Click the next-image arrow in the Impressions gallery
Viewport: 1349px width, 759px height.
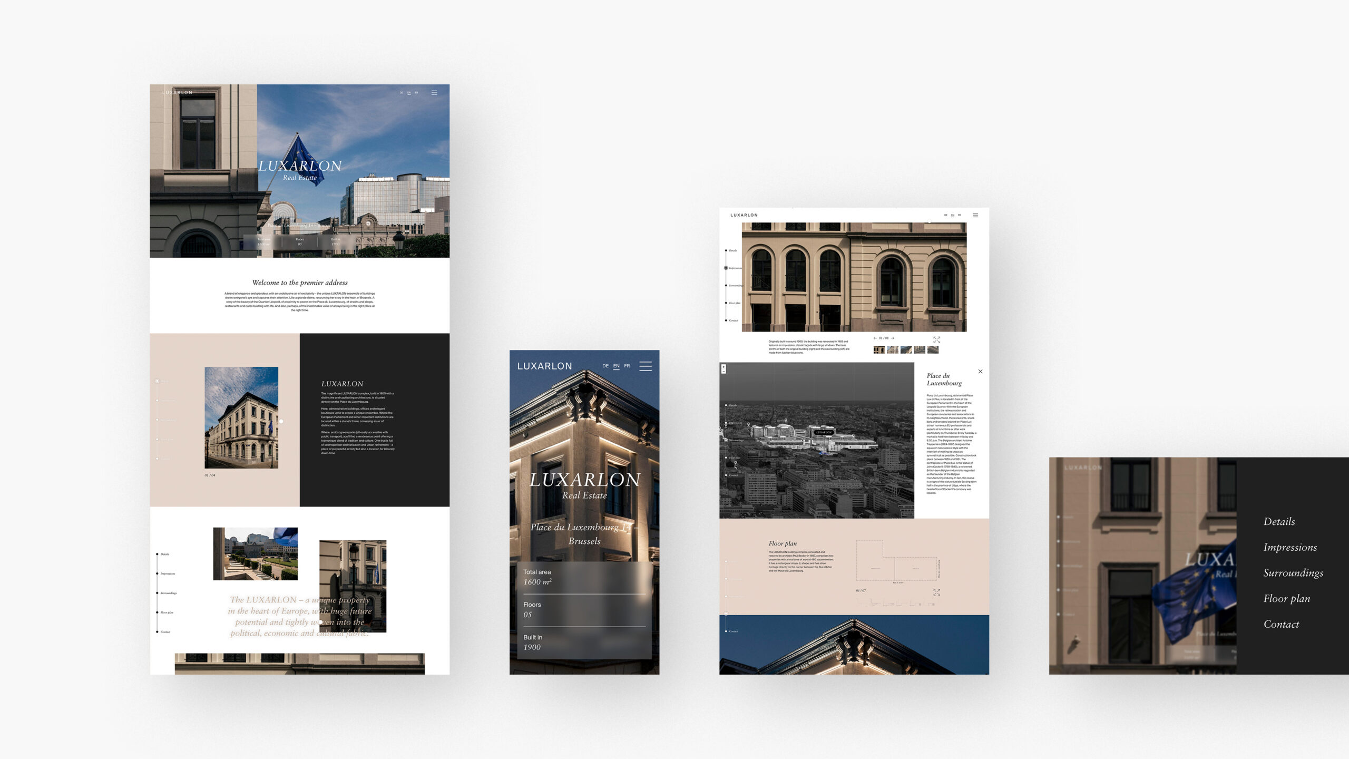tap(893, 338)
